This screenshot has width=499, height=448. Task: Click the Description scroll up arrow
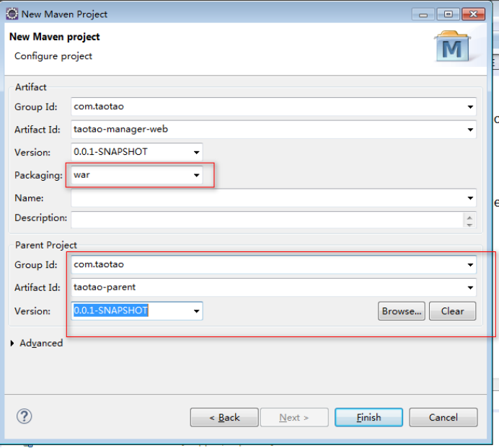pyautogui.click(x=469, y=218)
